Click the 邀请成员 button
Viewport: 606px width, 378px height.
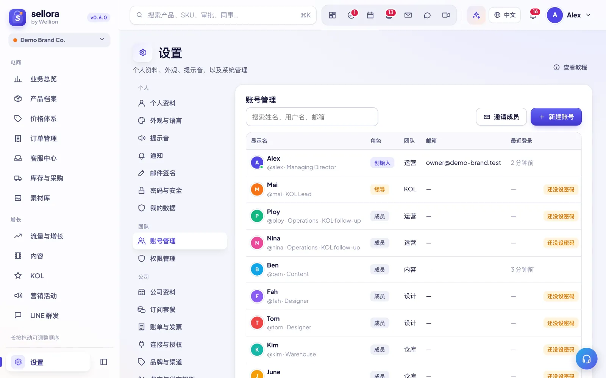[501, 117]
